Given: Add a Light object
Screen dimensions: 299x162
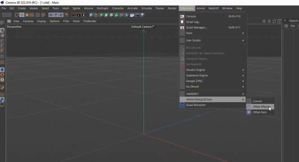Looking at the screenshot, I should (x=142, y=15).
